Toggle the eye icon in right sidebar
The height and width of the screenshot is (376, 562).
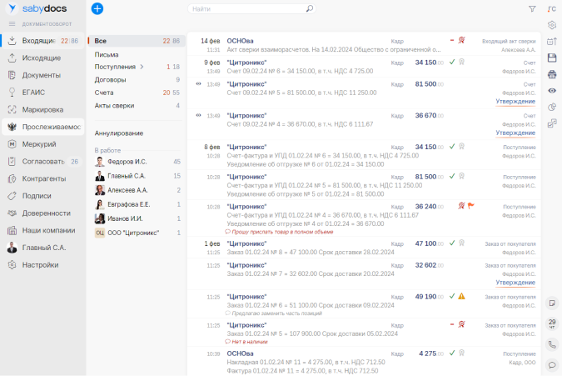pos(552,90)
